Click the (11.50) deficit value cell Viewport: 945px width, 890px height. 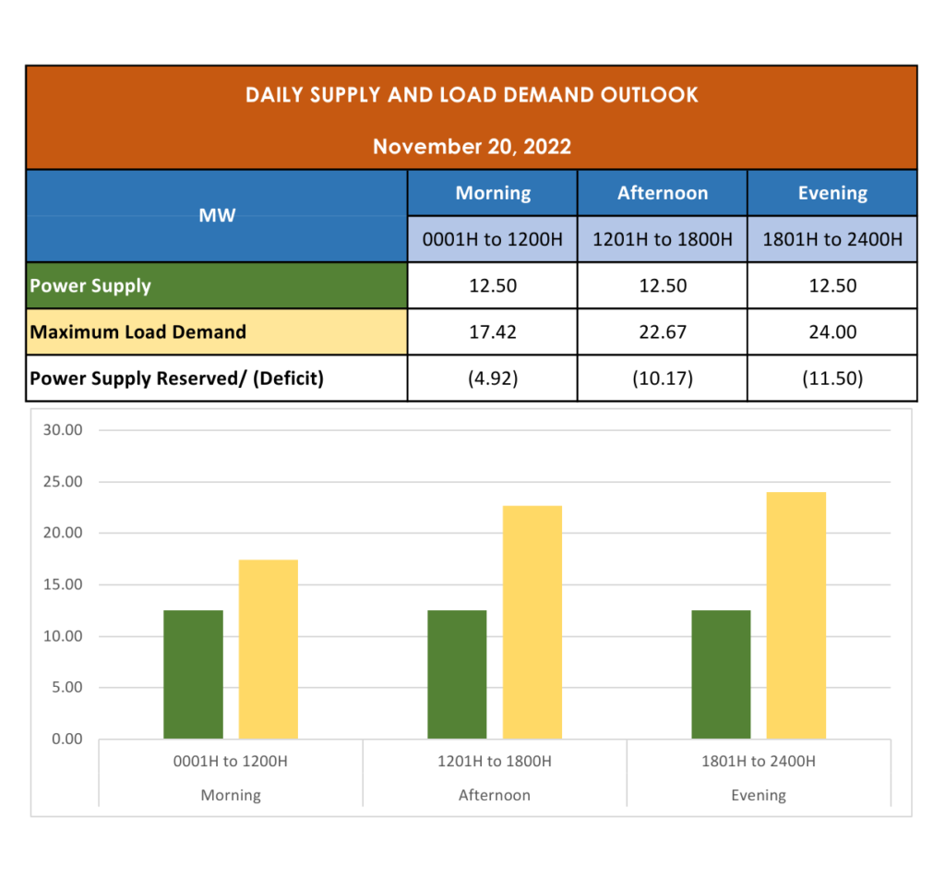(832, 379)
